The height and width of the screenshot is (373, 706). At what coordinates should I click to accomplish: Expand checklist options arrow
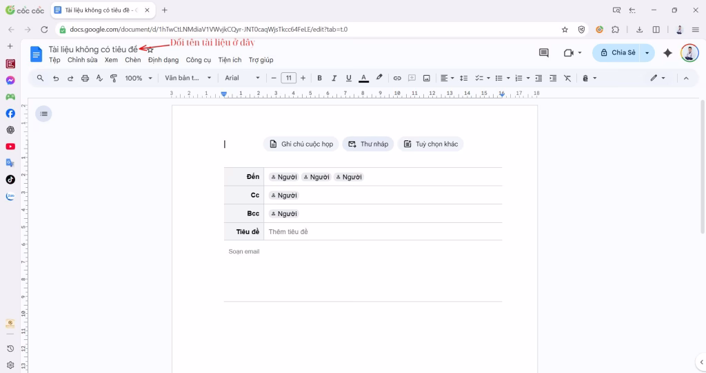pyautogui.click(x=488, y=78)
